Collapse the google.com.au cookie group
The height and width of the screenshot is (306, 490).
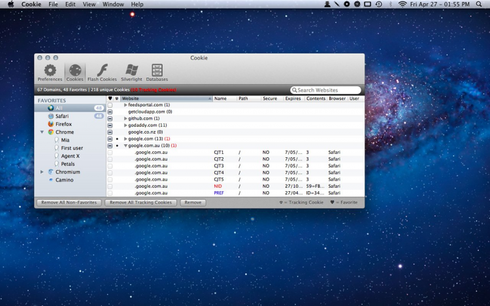(x=125, y=145)
